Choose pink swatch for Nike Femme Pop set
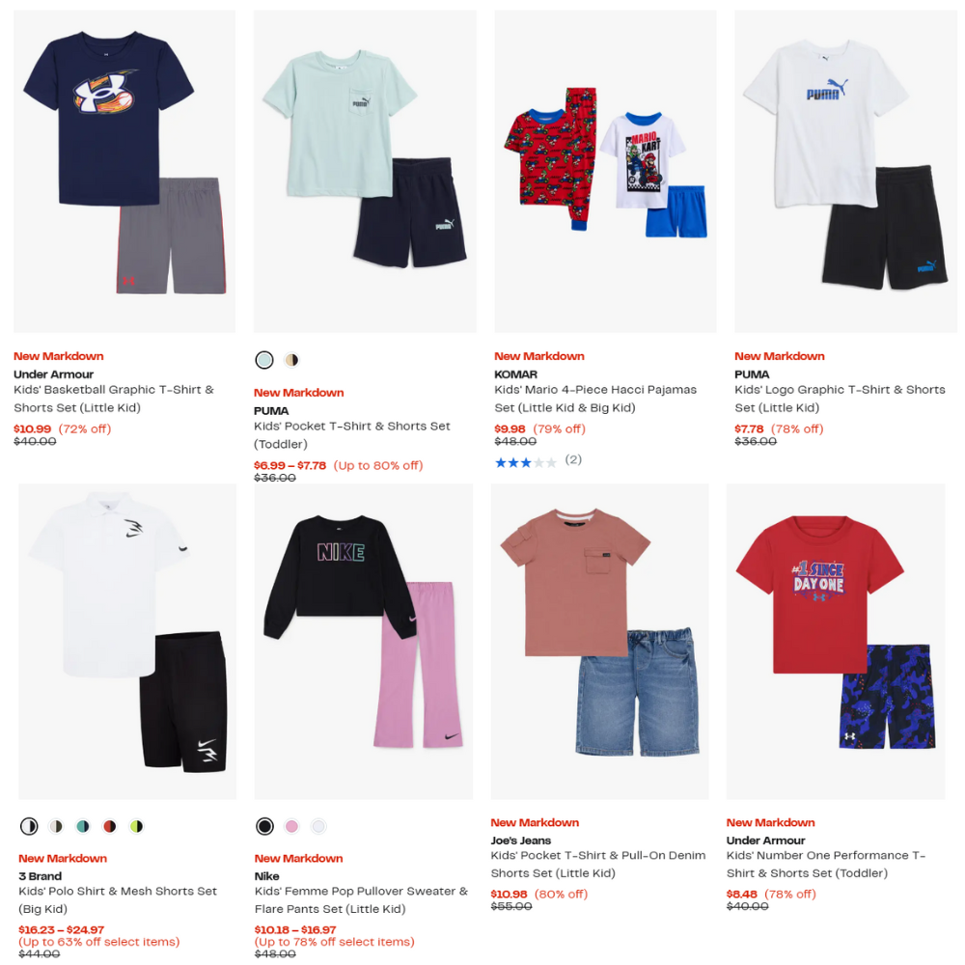 tap(291, 826)
